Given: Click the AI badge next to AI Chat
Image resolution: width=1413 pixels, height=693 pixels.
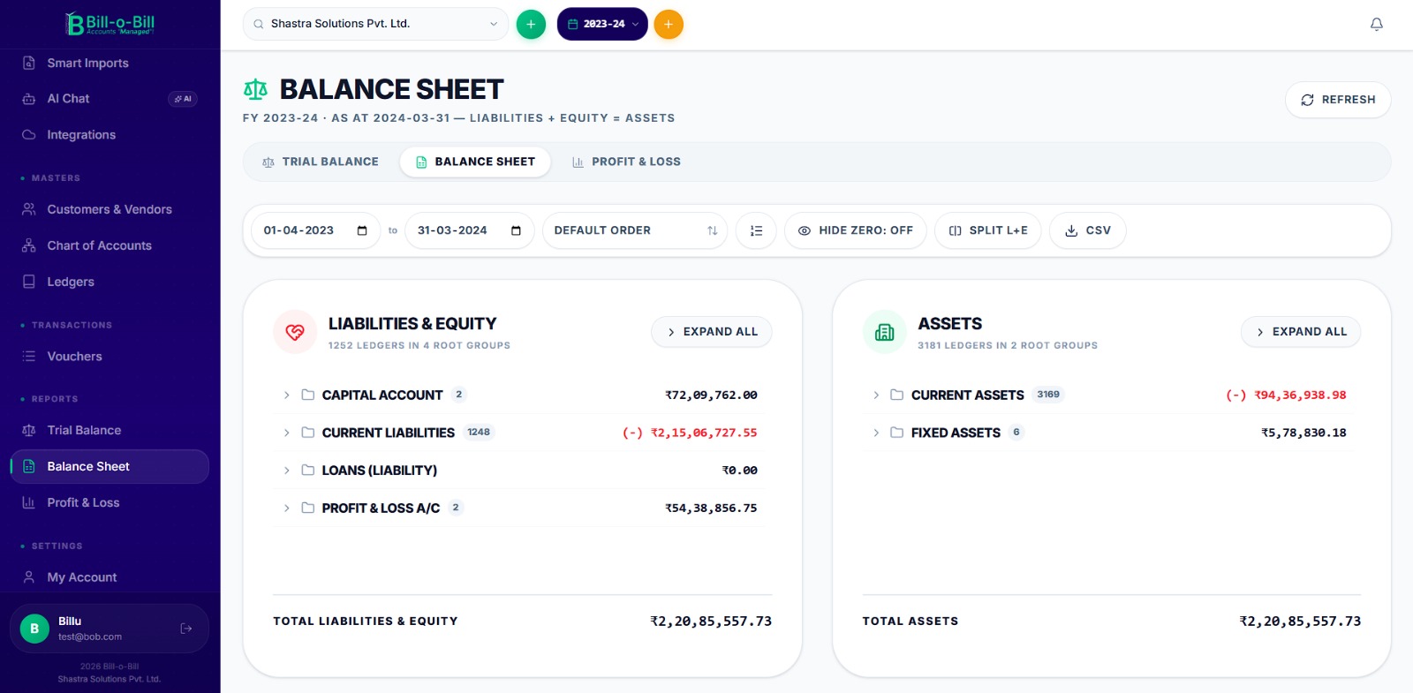Looking at the screenshot, I should tap(183, 99).
